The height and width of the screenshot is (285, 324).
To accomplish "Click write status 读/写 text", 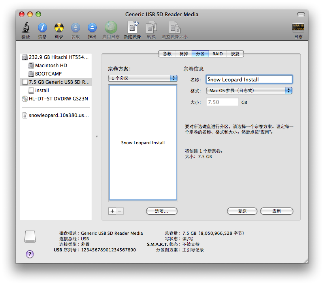I will pos(188,239).
